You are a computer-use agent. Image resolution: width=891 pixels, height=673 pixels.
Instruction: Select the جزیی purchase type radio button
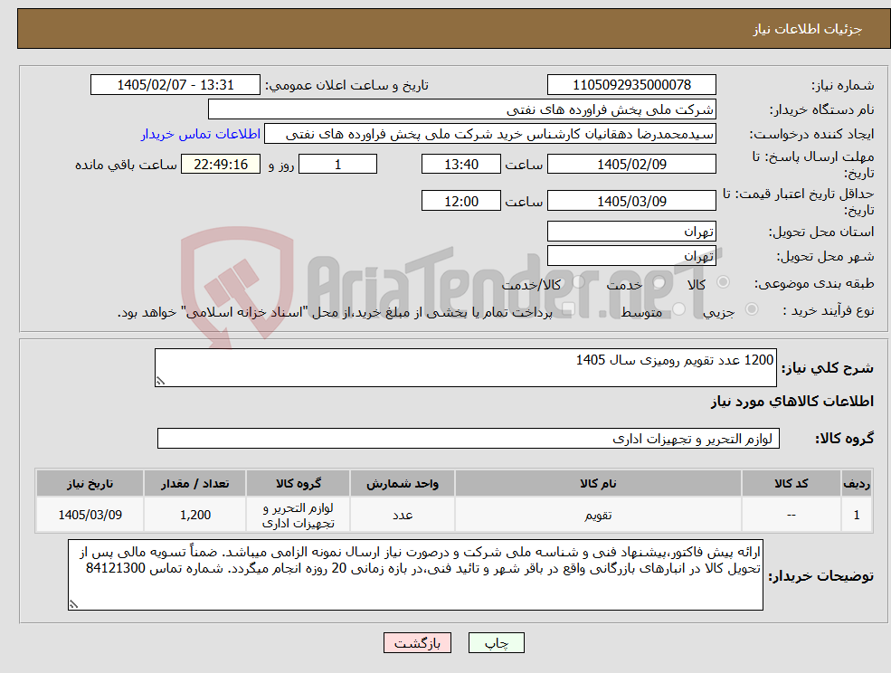[x=751, y=308]
